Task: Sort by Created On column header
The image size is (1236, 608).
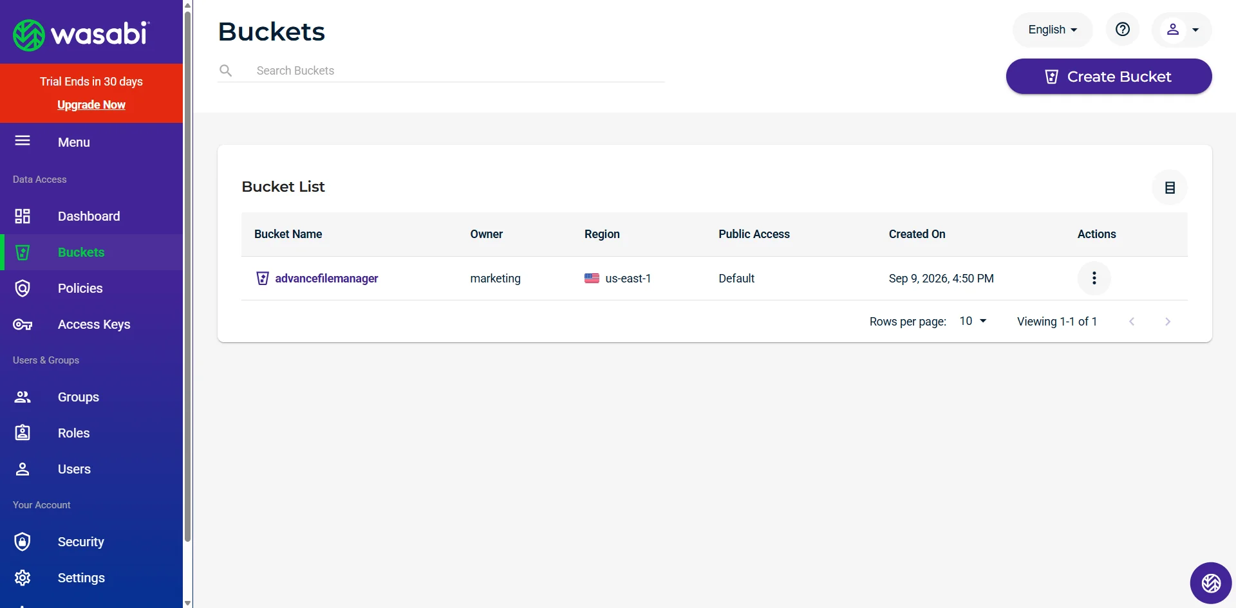Action: pyautogui.click(x=917, y=234)
